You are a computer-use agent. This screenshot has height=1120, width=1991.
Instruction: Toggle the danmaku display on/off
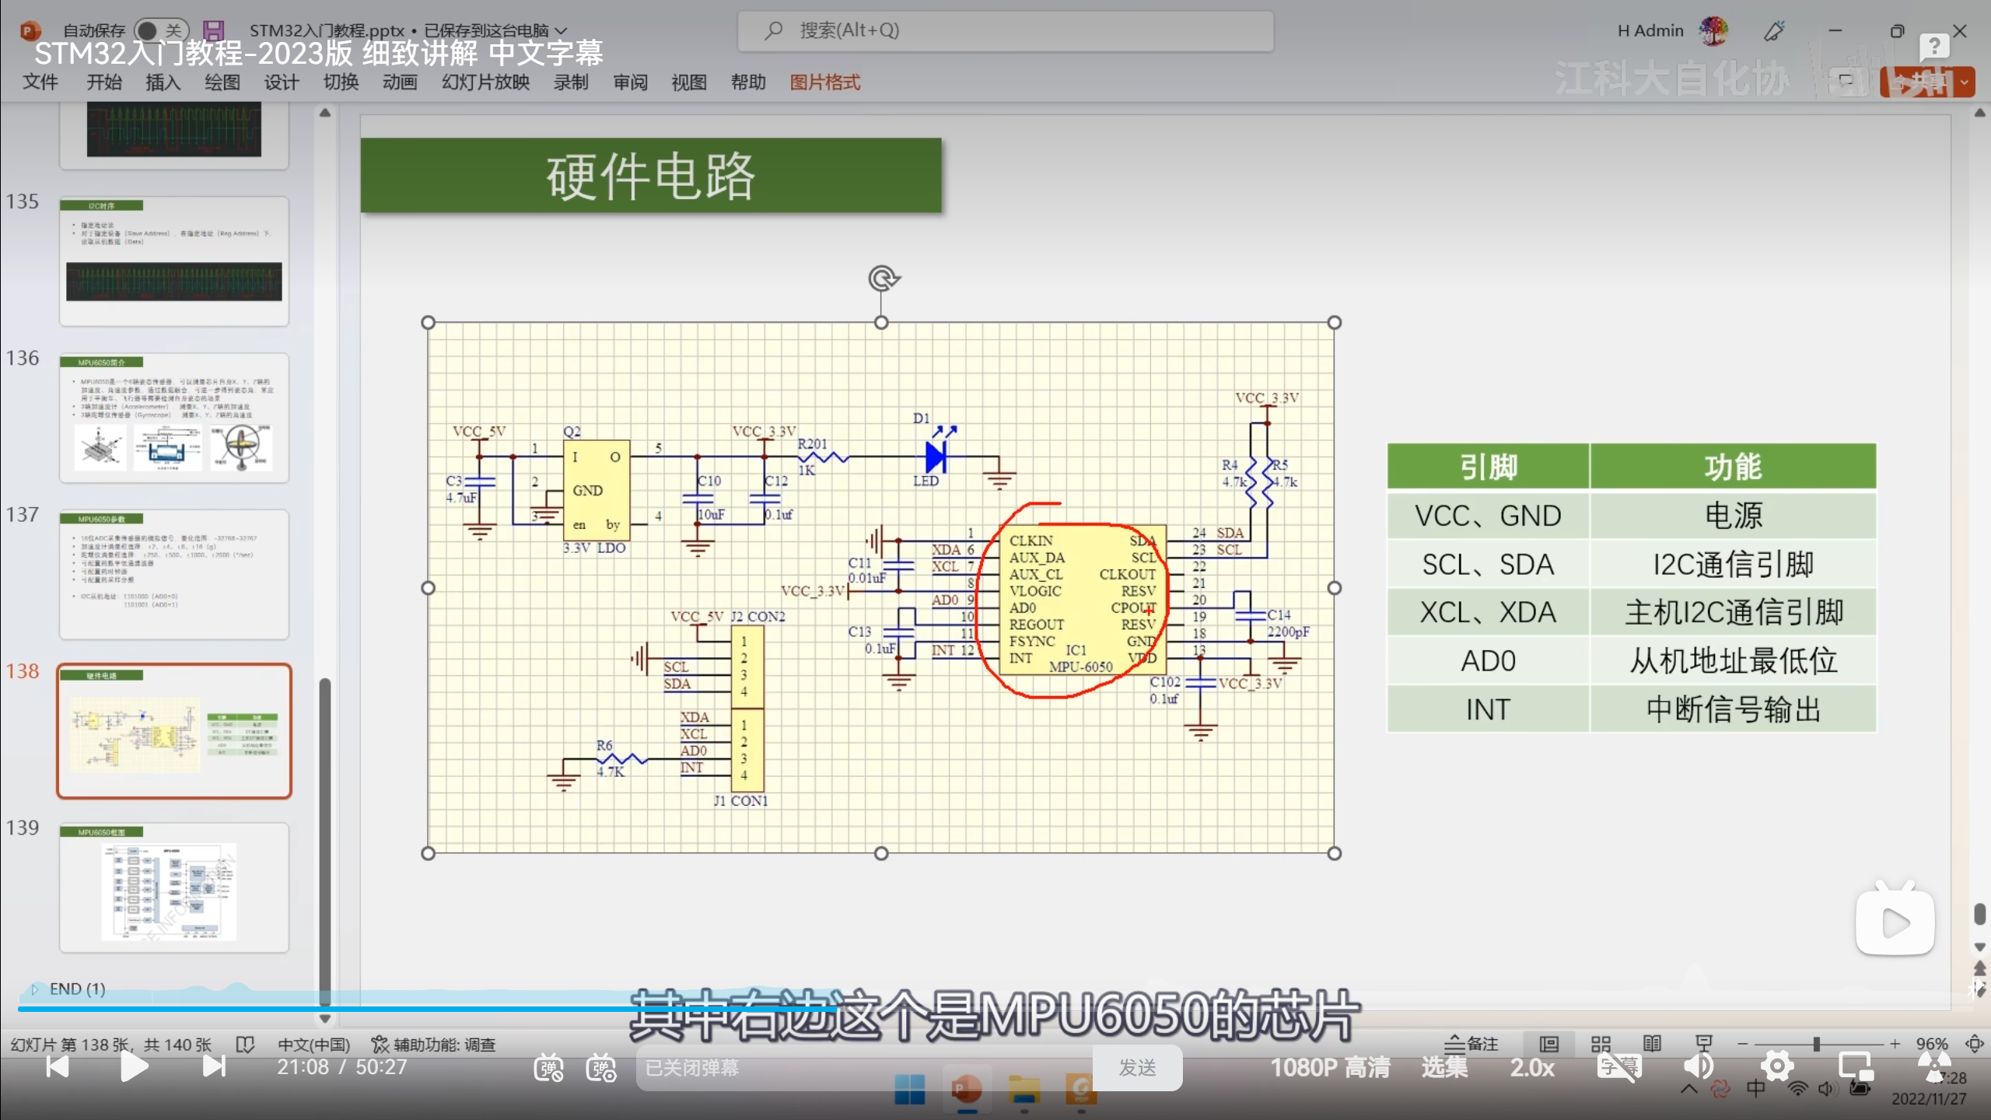click(x=548, y=1068)
